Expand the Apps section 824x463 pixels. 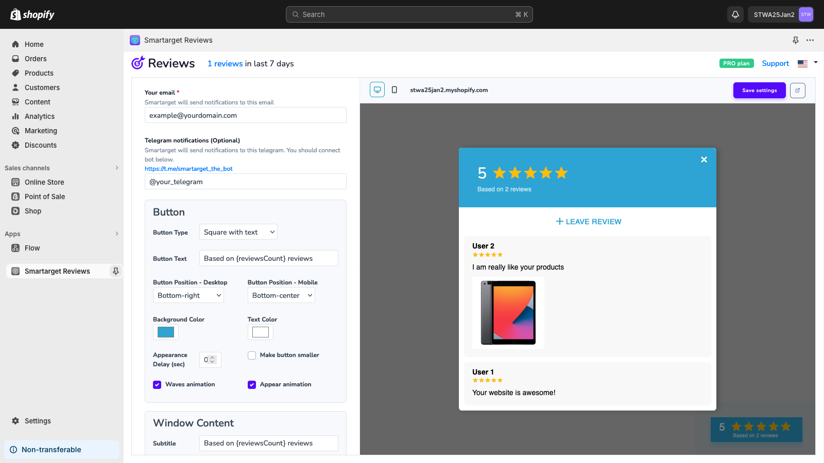click(117, 234)
